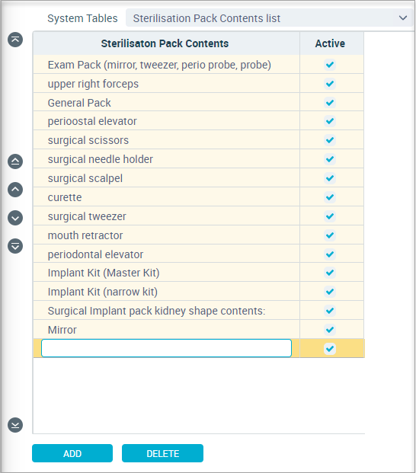416x473 pixels.
Task: Uncheck Active for General Pack
Action: coord(330,103)
